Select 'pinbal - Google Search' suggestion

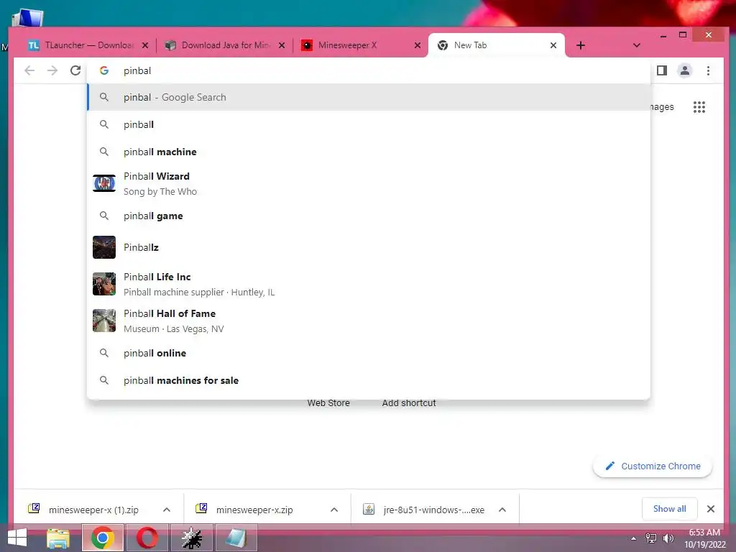tap(369, 97)
